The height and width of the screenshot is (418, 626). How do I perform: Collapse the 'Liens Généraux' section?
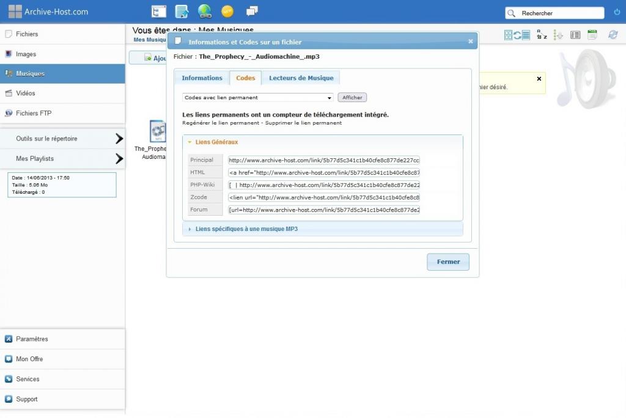click(216, 142)
